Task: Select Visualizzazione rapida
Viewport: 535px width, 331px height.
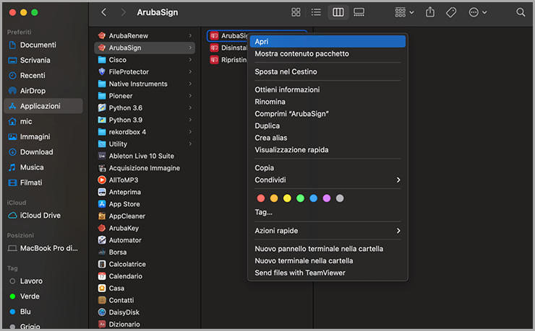Action: pyautogui.click(x=328, y=150)
